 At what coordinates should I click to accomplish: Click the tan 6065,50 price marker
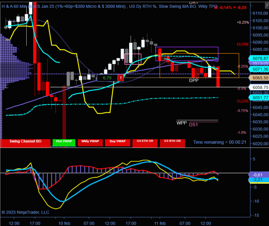click(x=259, y=78)
